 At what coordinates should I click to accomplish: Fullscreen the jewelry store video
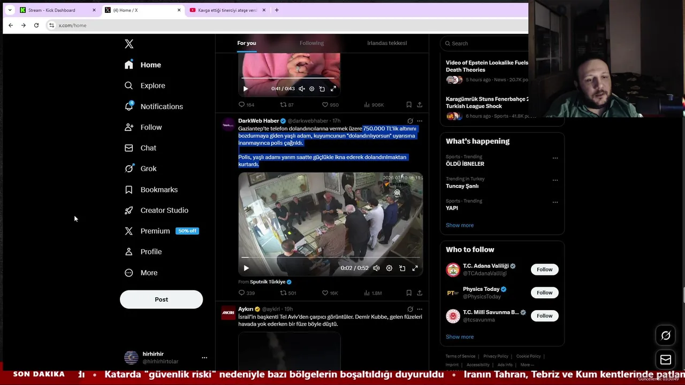(x=415, y=268)
